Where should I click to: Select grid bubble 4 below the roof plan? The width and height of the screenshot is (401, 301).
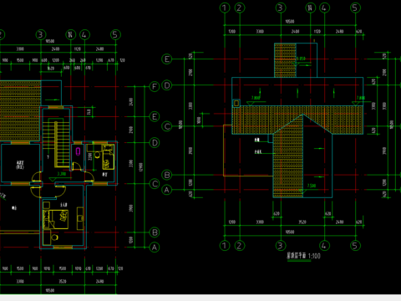pos(324,246)
